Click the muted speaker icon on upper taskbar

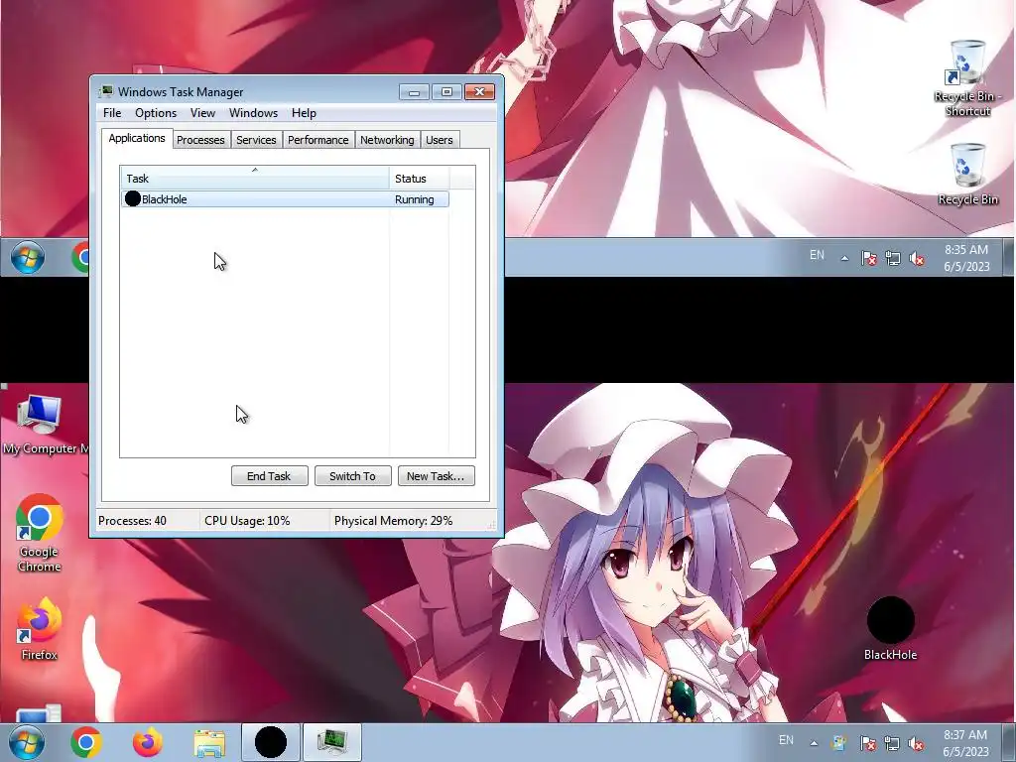917,259
